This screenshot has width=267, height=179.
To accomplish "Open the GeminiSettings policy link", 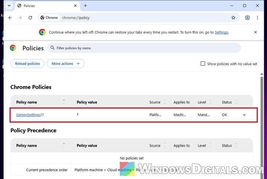I will click(x=30, y=115).
